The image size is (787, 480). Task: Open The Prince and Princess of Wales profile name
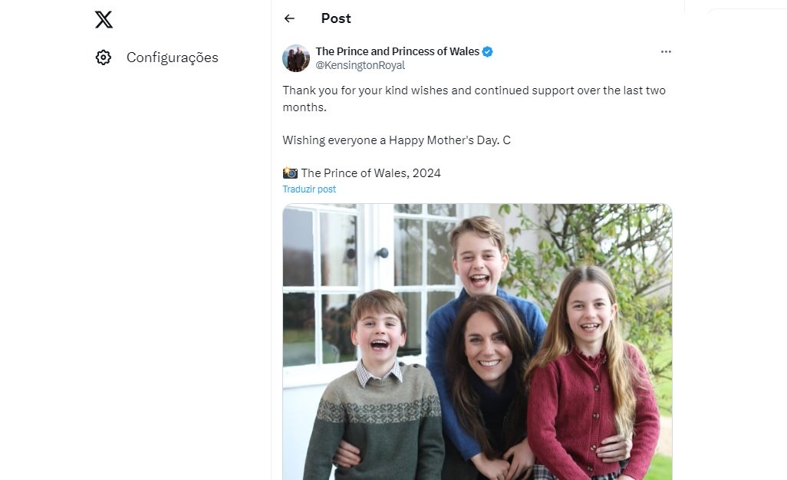(397, 51)
